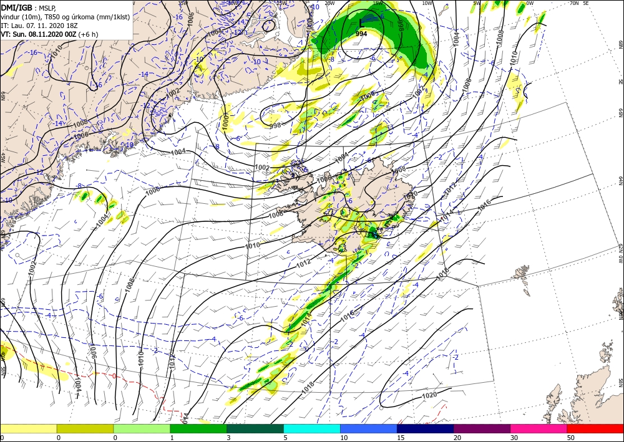Click the red 50 mm legend swatch
Image resolution: width=624 pixels, height=442 pixels.
coord(595,428)
